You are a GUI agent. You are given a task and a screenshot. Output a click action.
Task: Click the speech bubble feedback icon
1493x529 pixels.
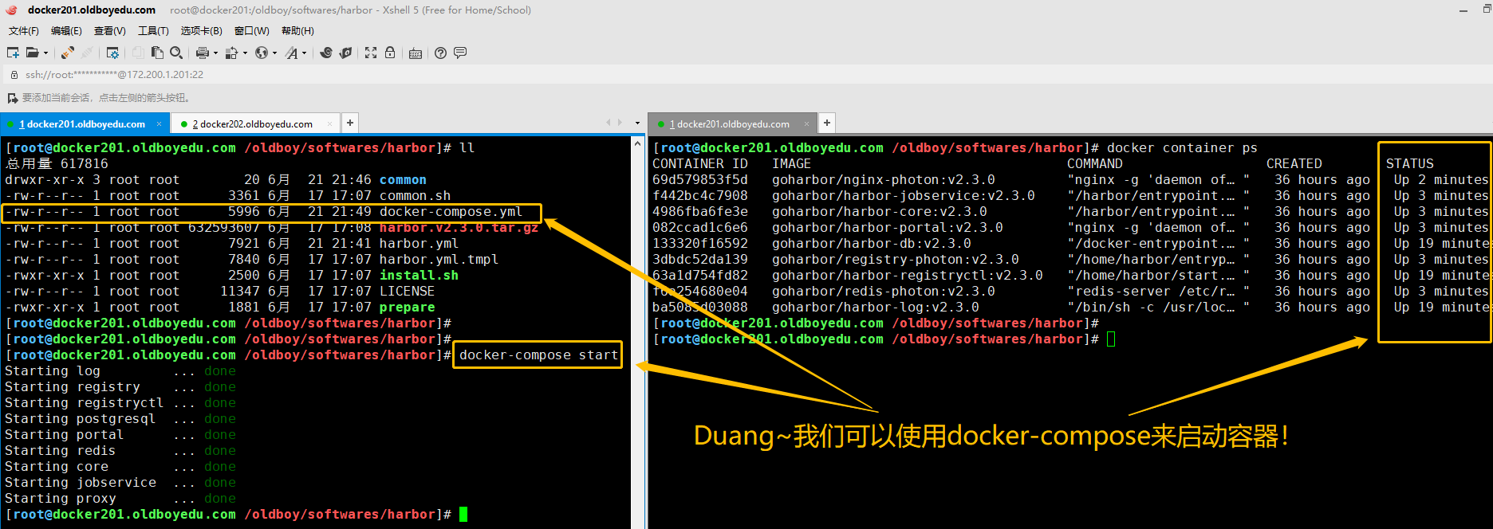coord(460,53)
